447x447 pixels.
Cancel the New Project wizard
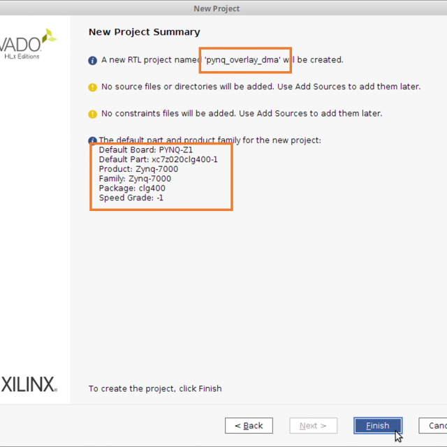(x=433, y=425)
